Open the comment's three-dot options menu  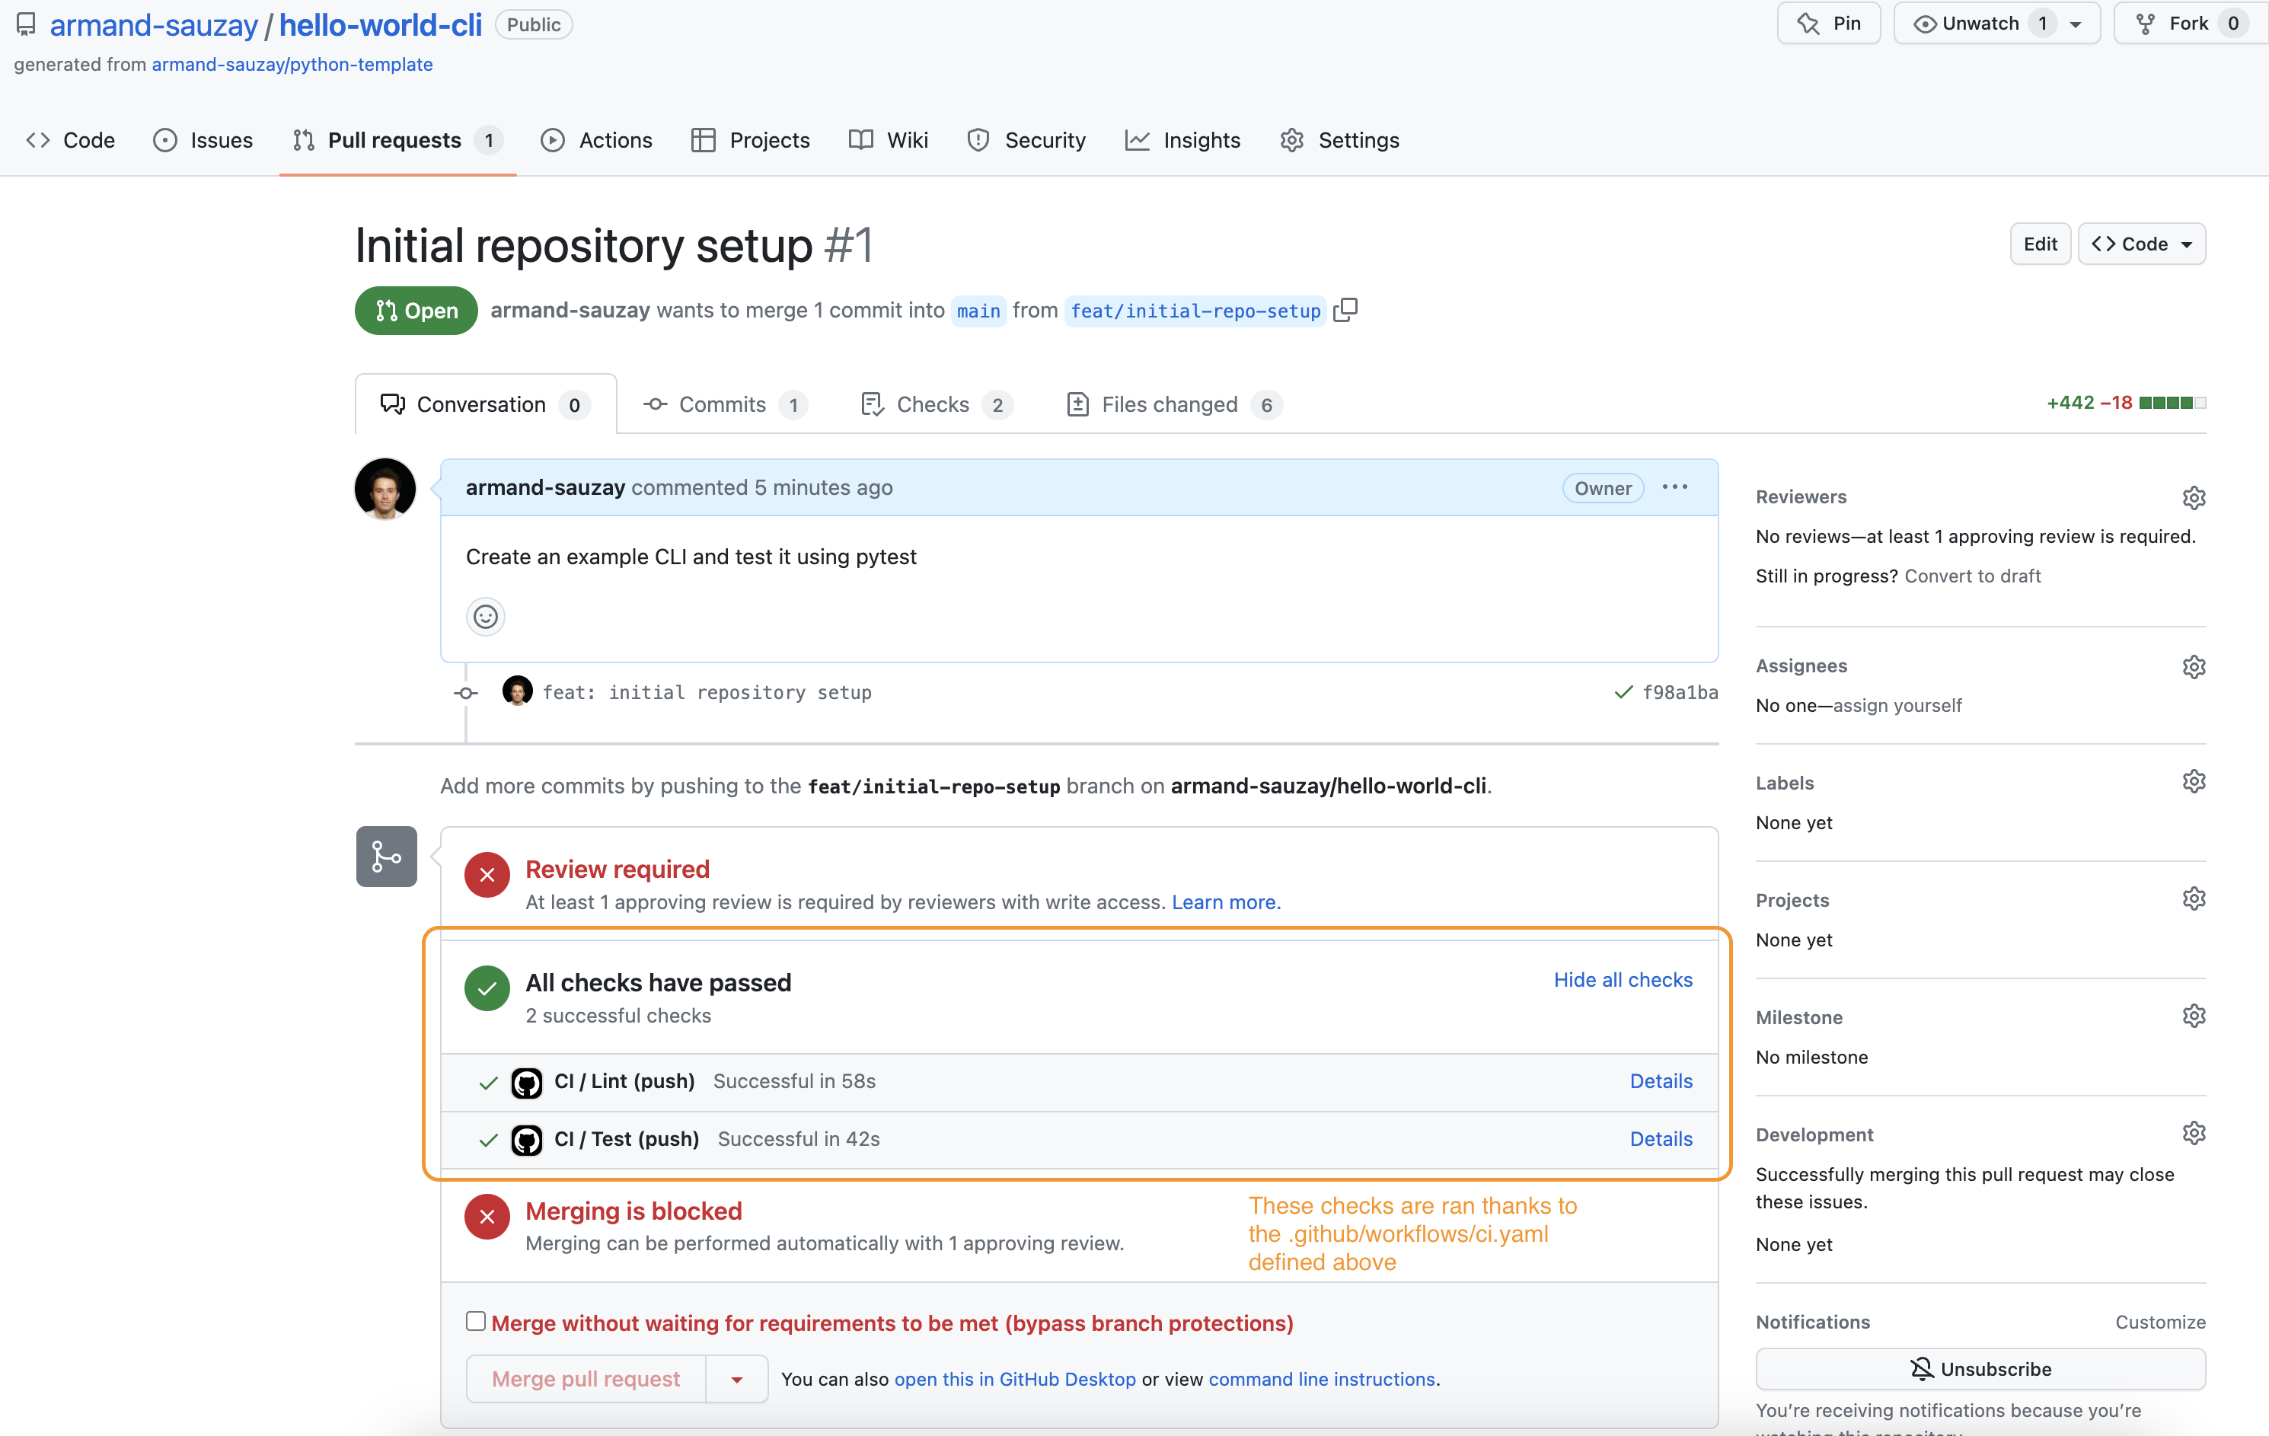[x=1674, y=487]
